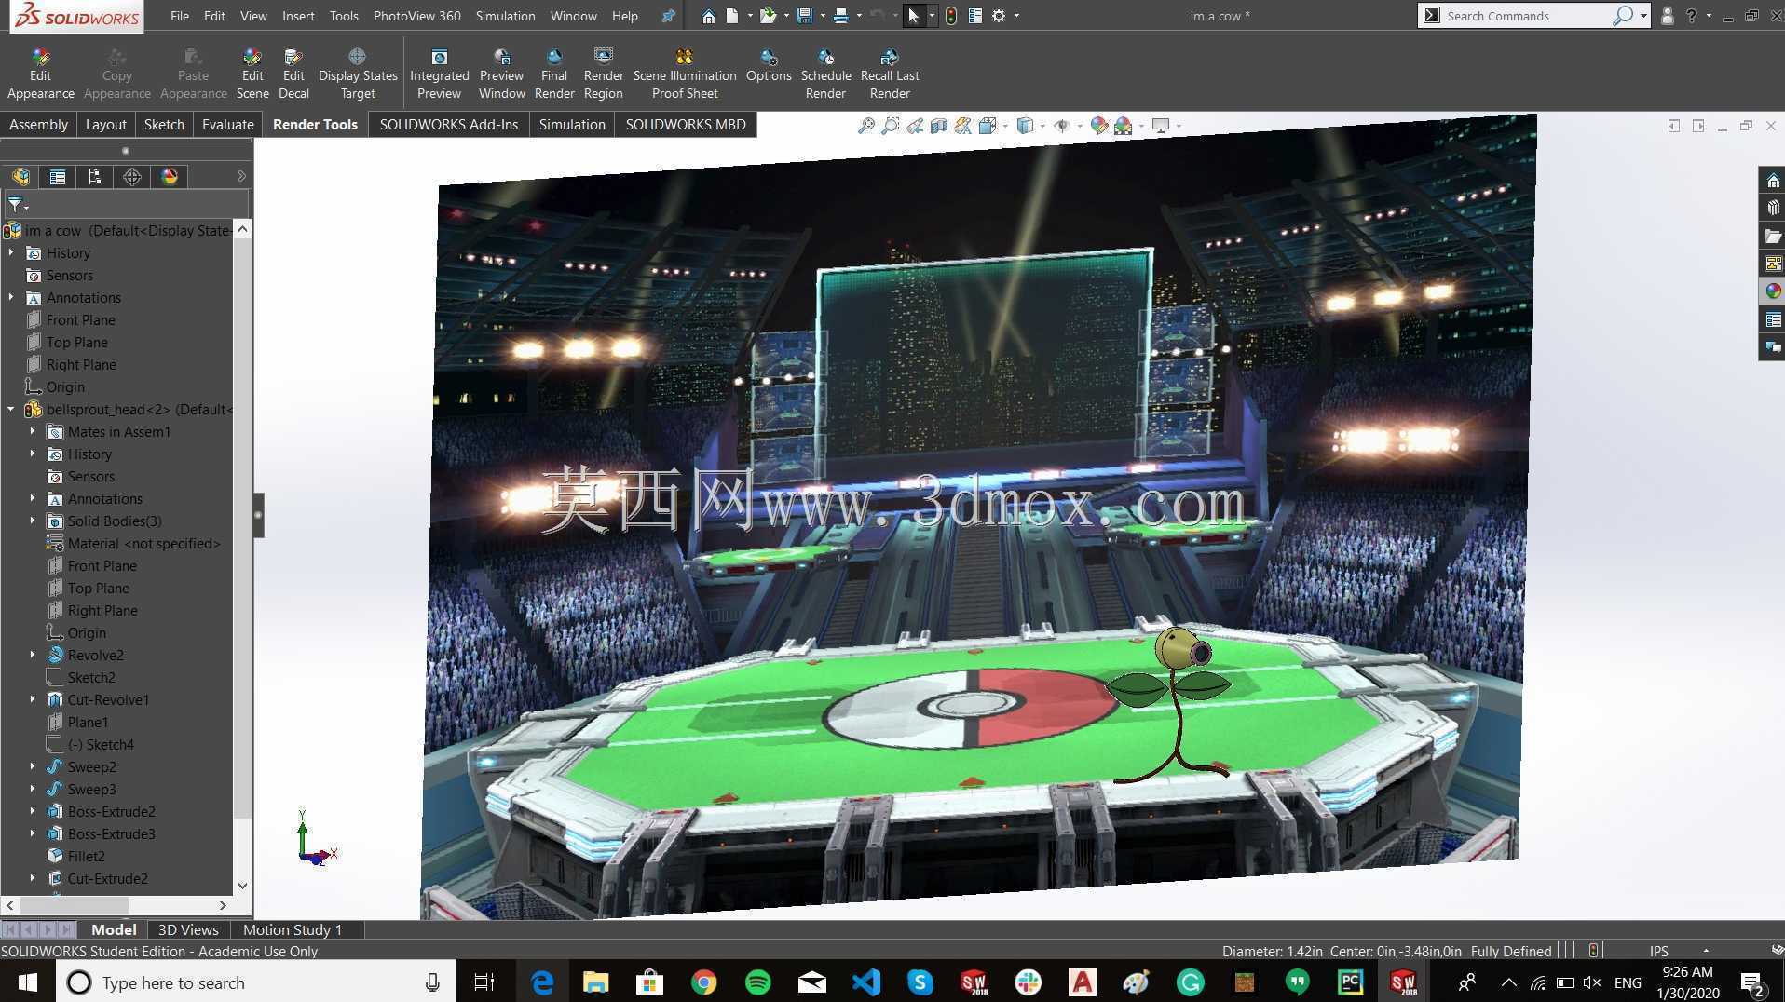Open the DimXpertManager tab
The height and width of the screenshot is (1002, 1785).
tap(132, 177)
